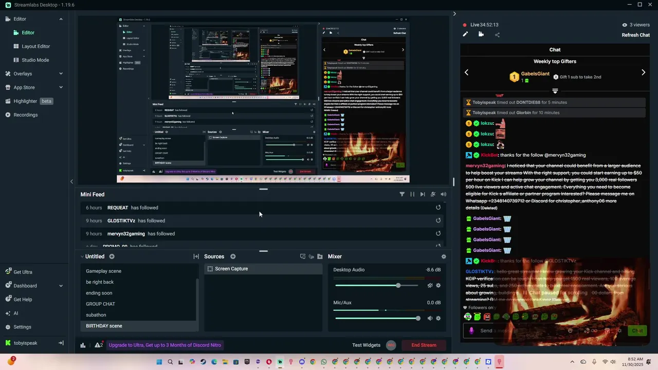This screenshot has height=370, width=658.
Task: Open the performance stats bar-chart icon
Action: (83, 345)
